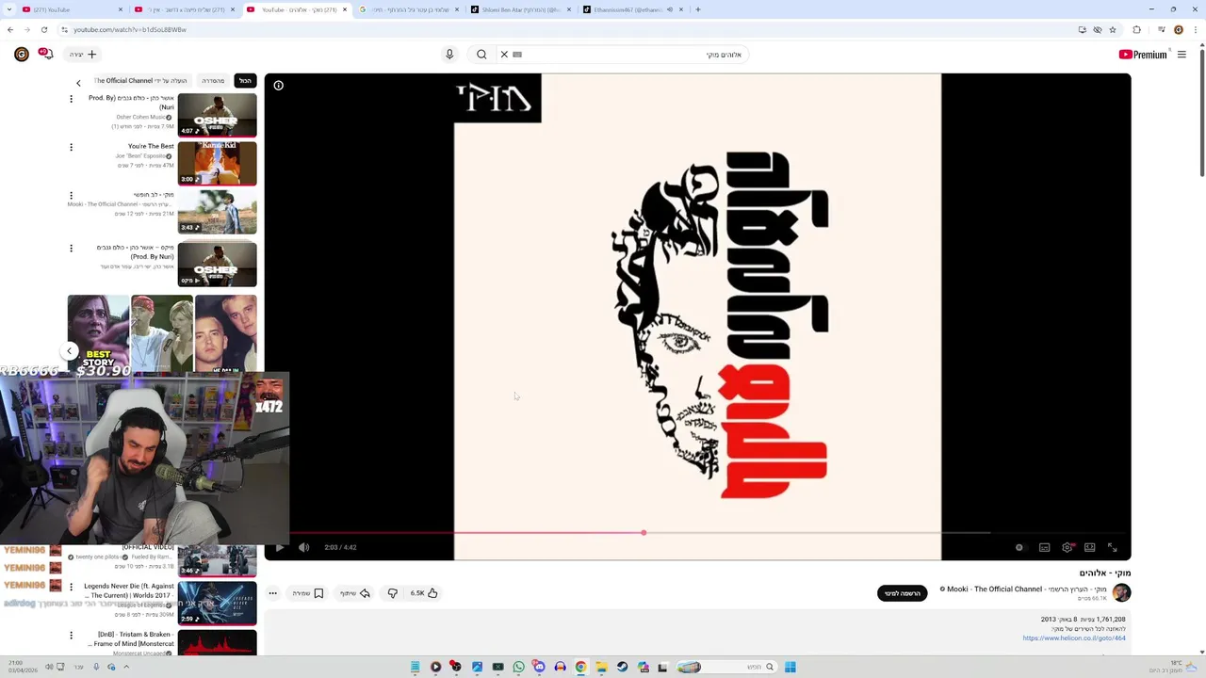
Task: Save the video to a playlist
Action: pos(308,593)
